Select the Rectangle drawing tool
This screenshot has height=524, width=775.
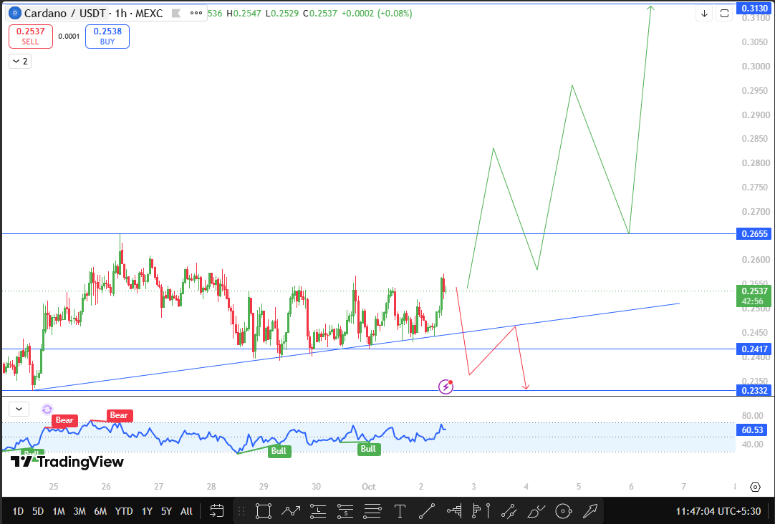point(264,511)
